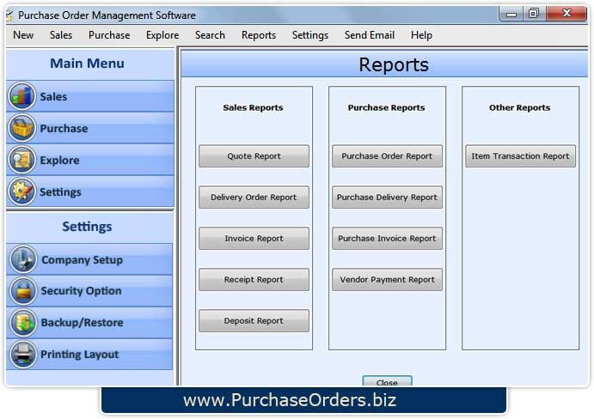The width and height of the screenshot is (594, 419).
Task: Click the Deposit Report button
Action: tap(254, 321)
